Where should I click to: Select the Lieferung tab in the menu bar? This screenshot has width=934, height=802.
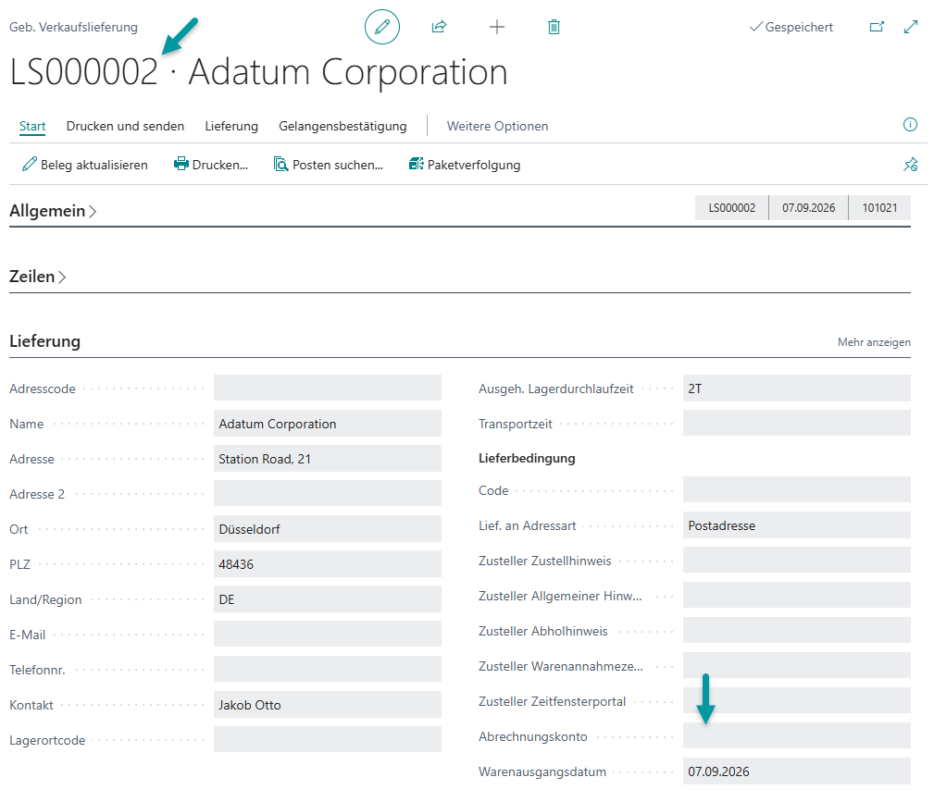(x=231, y=126)
